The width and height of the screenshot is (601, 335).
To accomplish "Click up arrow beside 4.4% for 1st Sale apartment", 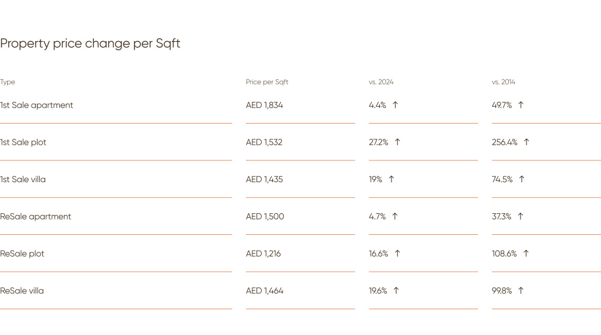I will [395, 105].
